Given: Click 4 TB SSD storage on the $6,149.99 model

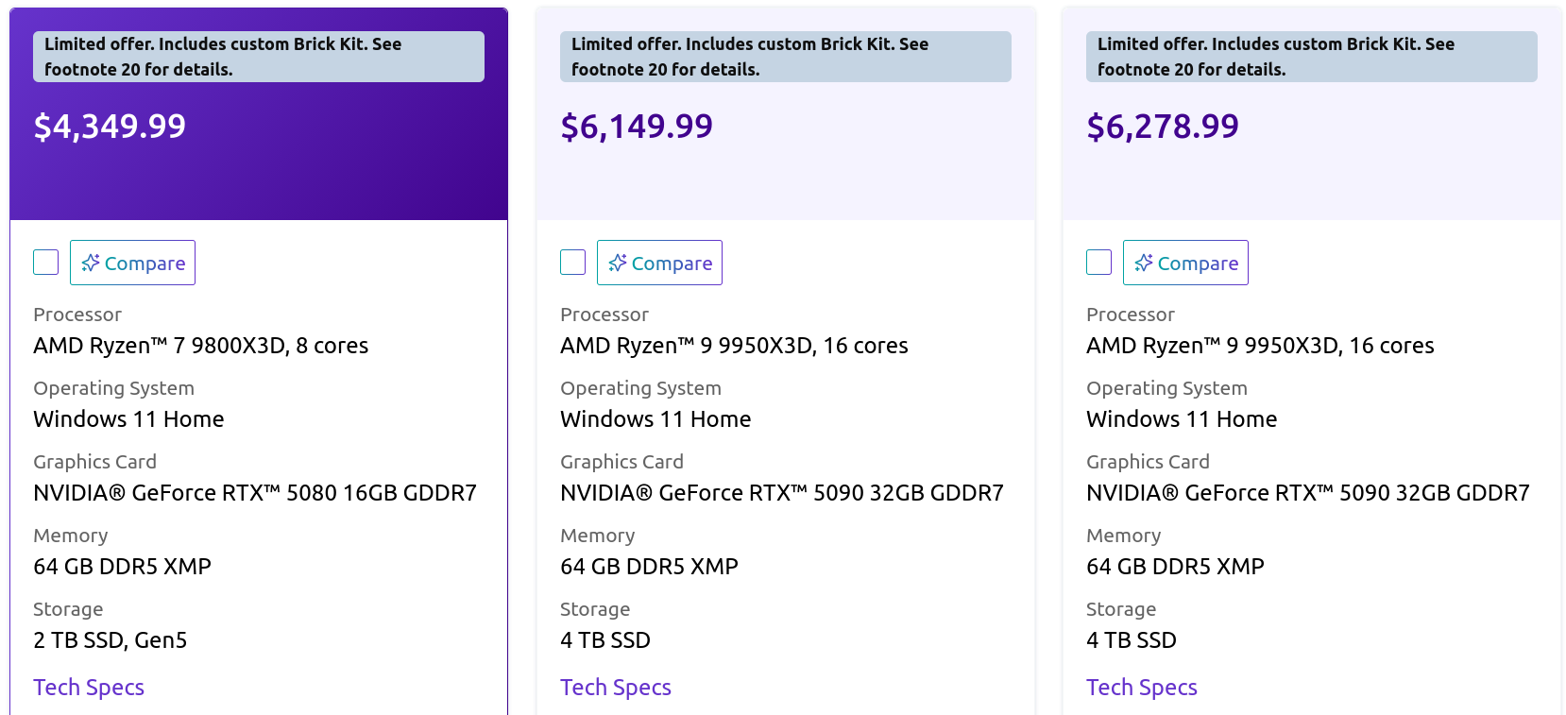Looking at the screenshot, I should 605,640.
